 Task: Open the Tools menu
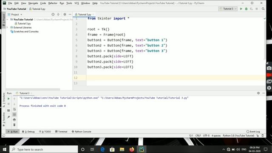click(x=69, y=3)
